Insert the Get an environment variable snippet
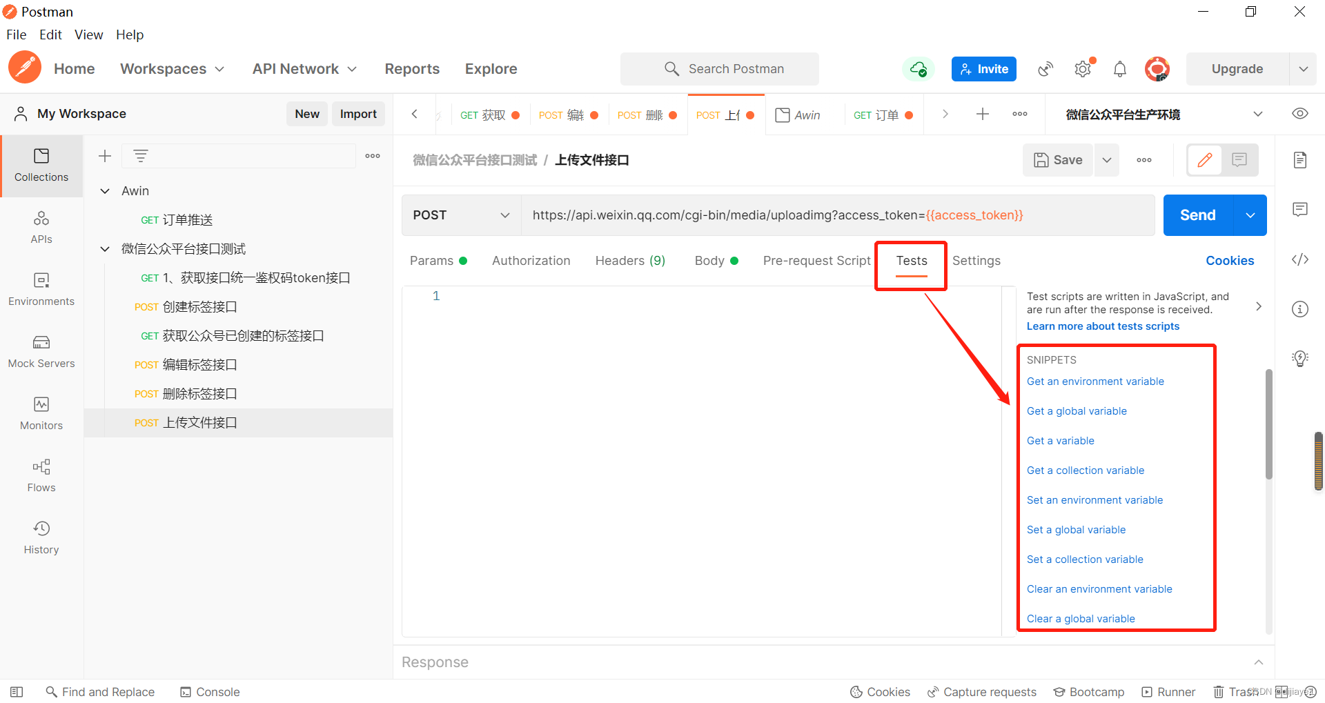 click(x=1095, y=382)
